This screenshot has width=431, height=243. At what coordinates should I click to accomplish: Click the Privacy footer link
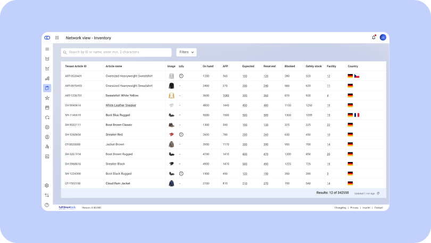(x=354, y=208)
